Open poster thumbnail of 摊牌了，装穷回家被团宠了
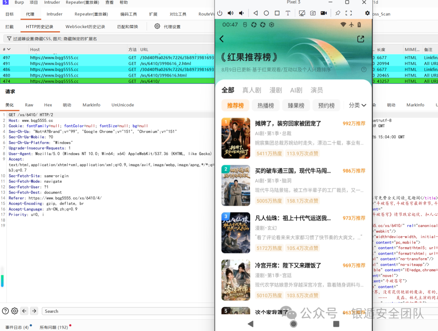The image size is (438, 331). click(236, 138)
